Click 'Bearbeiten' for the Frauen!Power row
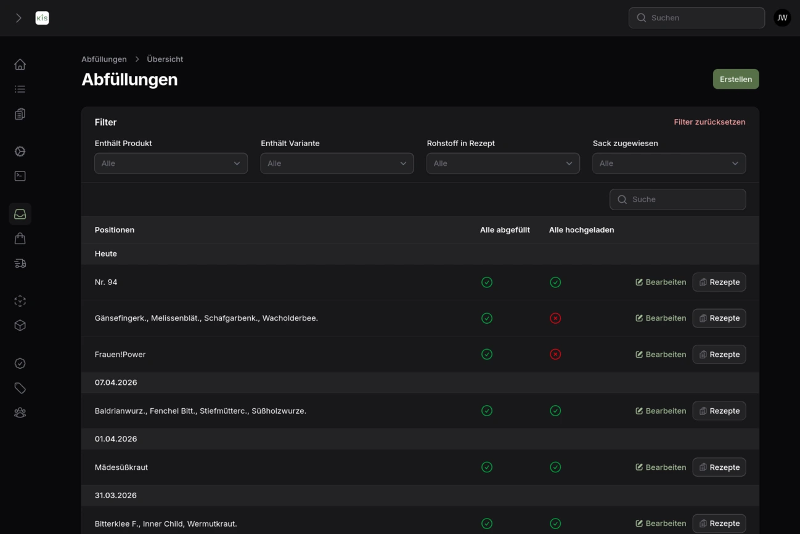This screenshot has width=800, height=534. click(x=661, y=355)
